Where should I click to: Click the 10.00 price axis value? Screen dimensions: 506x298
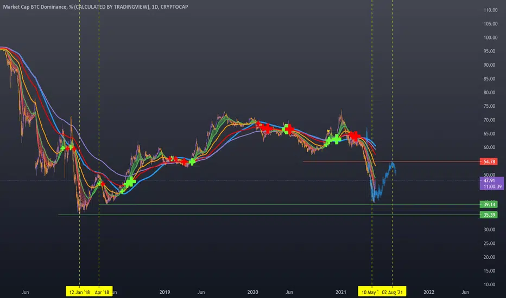click(489, 284)
